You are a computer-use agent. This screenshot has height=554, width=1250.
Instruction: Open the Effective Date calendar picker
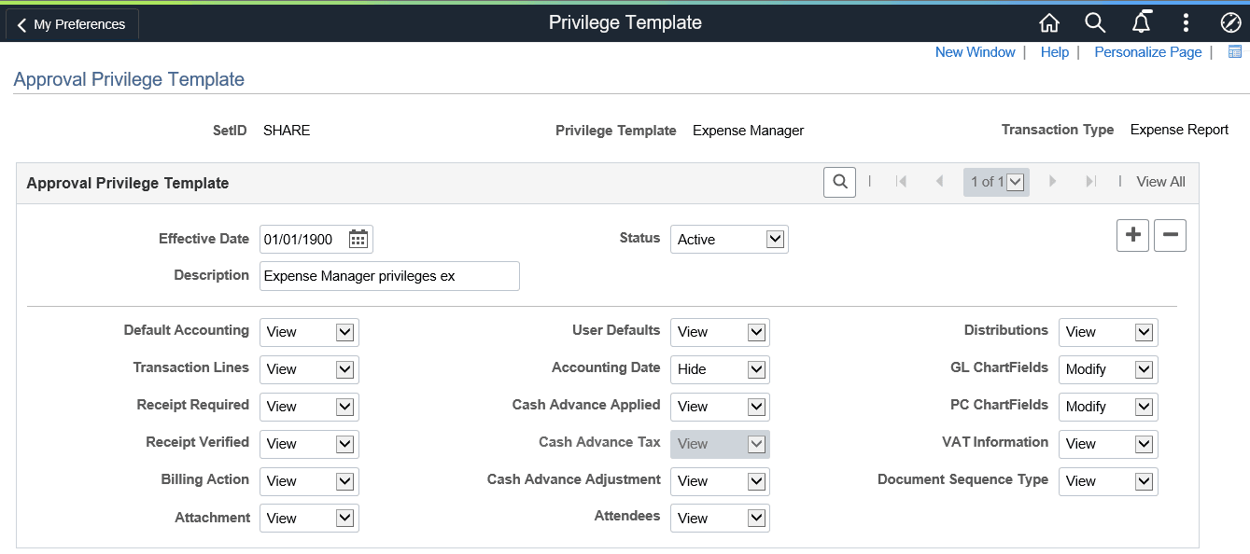click(x=358, y=239)
